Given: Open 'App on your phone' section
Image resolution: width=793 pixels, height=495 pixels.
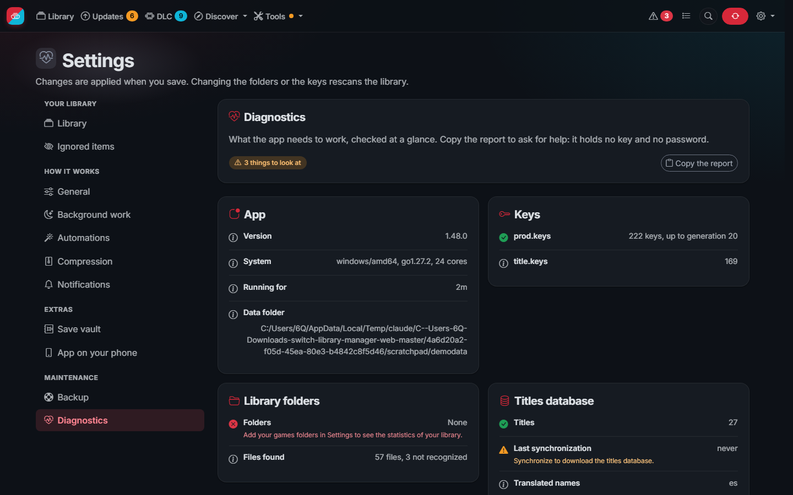Looking at the screenshot, I should pyautogui.click(x=120, y=353).
